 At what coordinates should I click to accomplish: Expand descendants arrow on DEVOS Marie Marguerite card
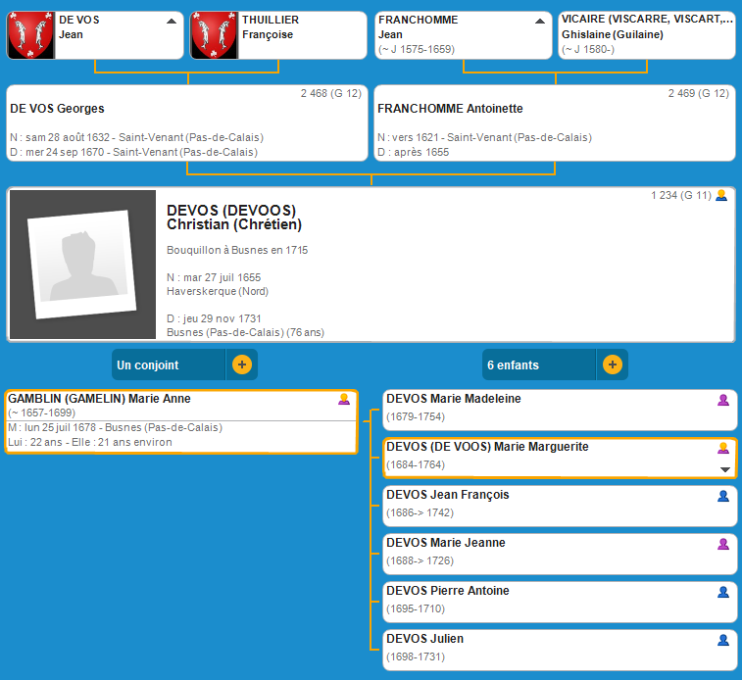click(725, 469)
